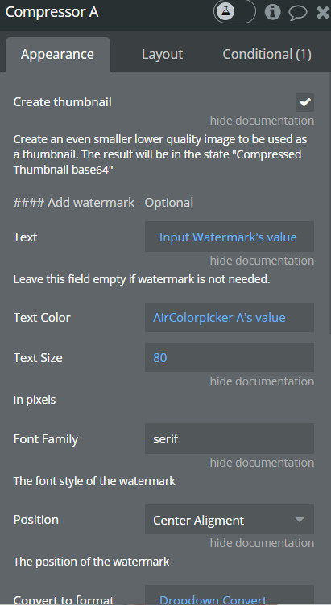Screen dimensions: 331x605
Task: Hide documentation under the Text field
Action: click(x=262, y=261)
